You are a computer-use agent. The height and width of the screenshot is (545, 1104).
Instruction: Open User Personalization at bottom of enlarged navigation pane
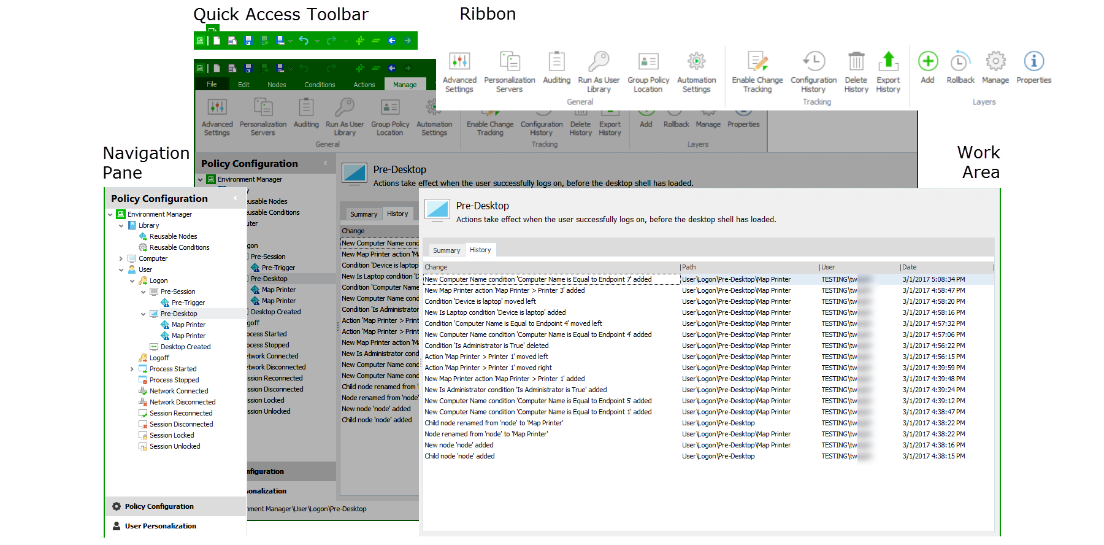(x=175, y=526)
